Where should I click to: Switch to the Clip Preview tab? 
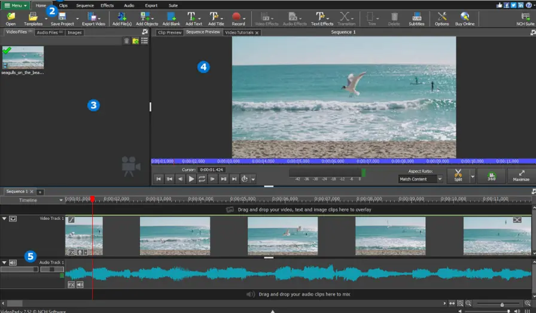(x=169, y=32)
